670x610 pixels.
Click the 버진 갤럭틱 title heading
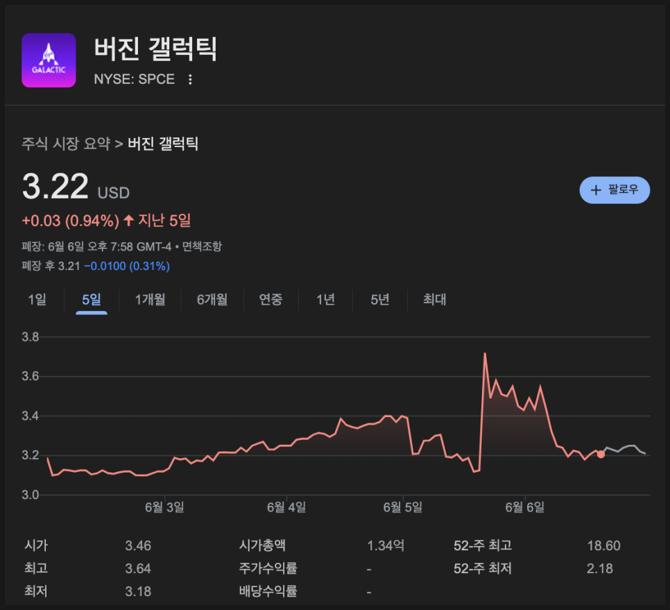point(155,49)
